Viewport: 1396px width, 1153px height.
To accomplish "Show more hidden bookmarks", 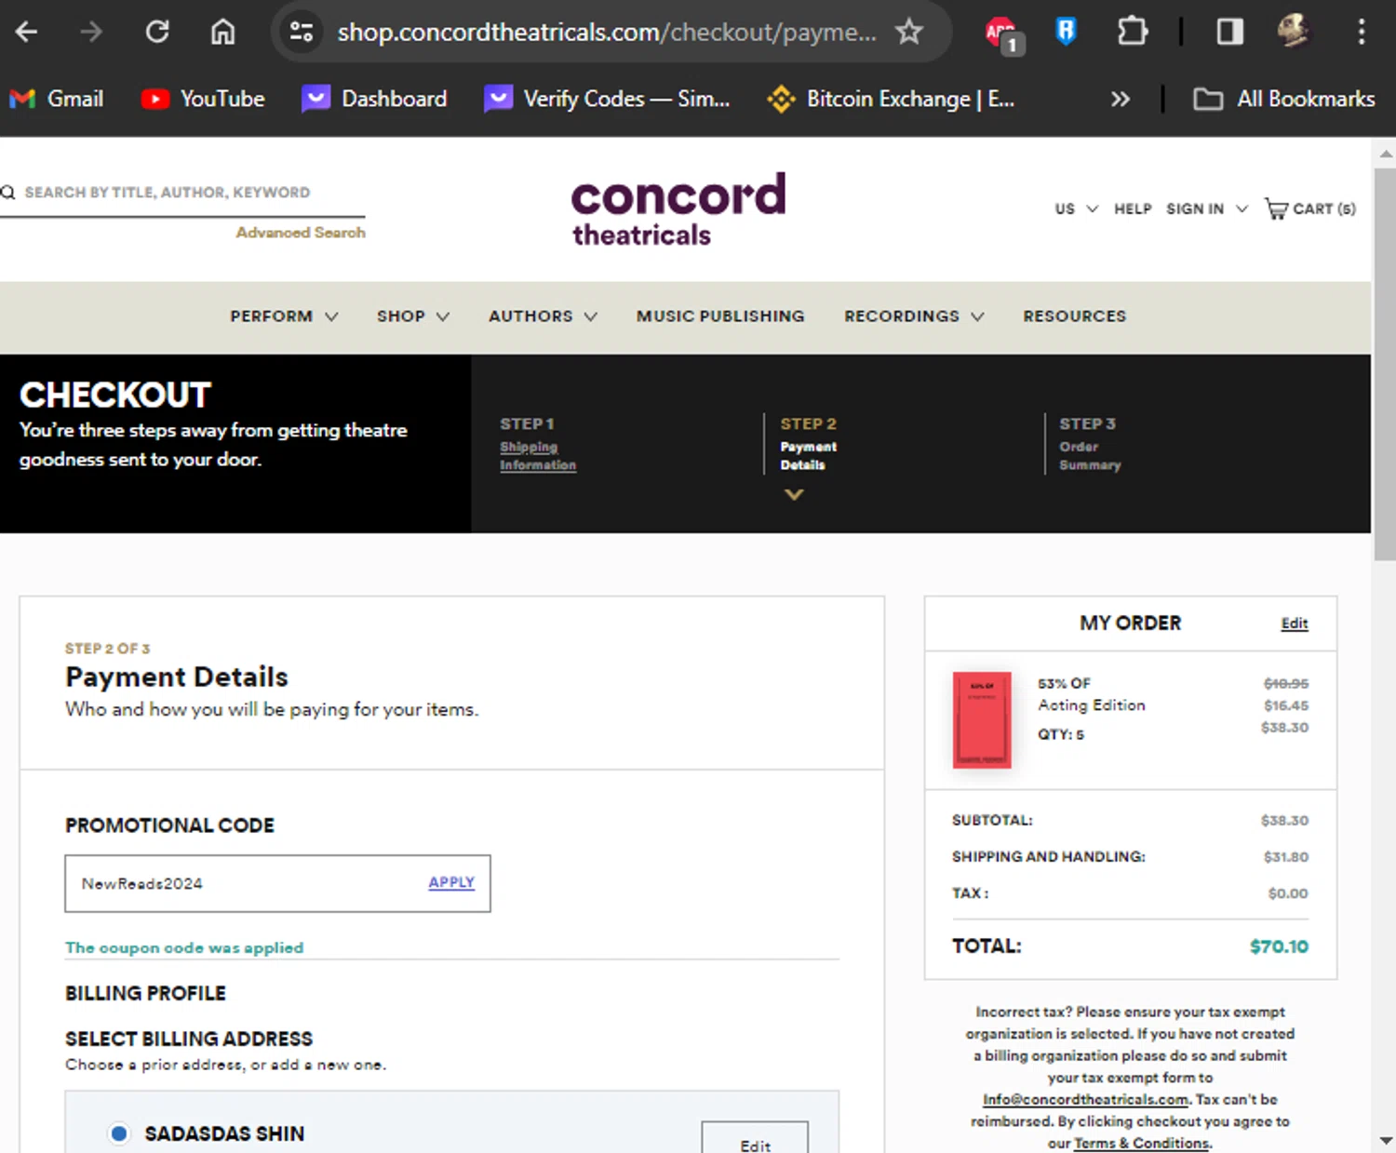I will 1121,99.
